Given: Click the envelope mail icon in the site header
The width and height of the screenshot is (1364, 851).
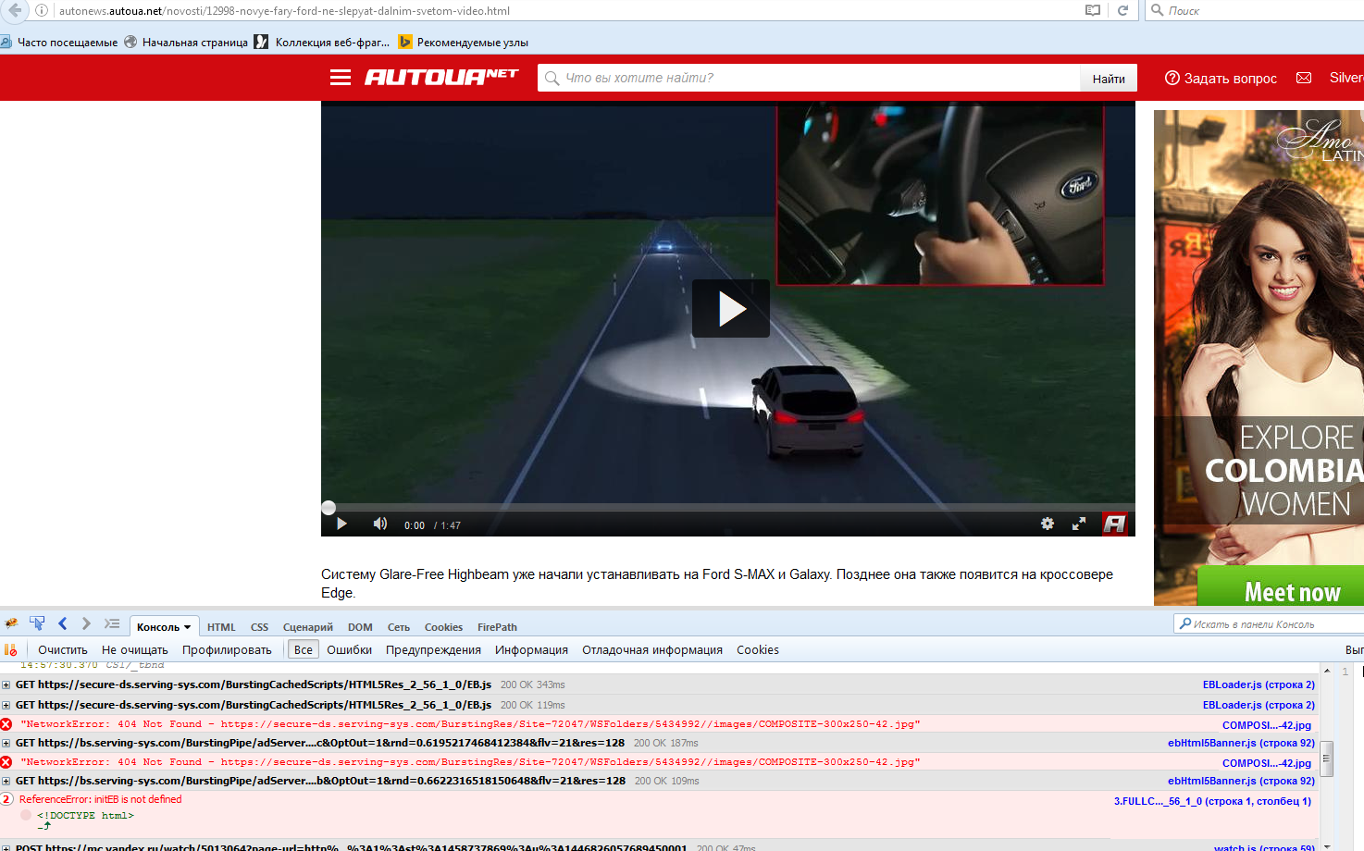Looking at the screenshot, I should pyautogui.click(x=1304, y=78).
